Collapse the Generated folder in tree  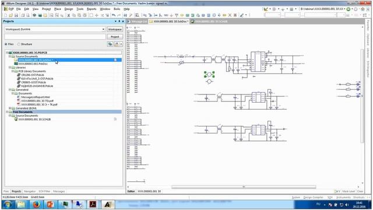10,90
